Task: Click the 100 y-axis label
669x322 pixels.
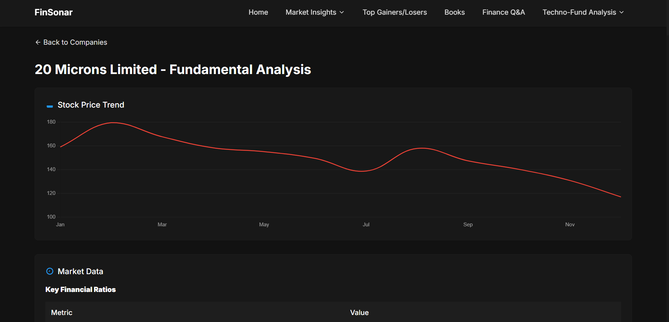Action: point(51,217)
